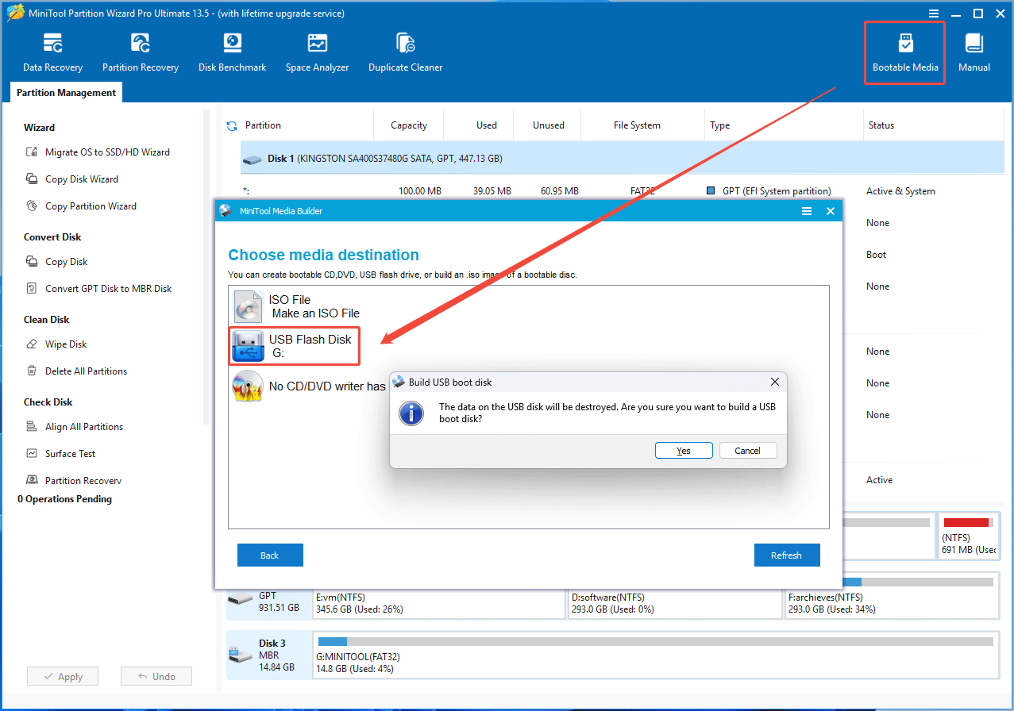Open the Manual
The height and width of the screenshot is (711, 1014).
[x=974, y=49]
